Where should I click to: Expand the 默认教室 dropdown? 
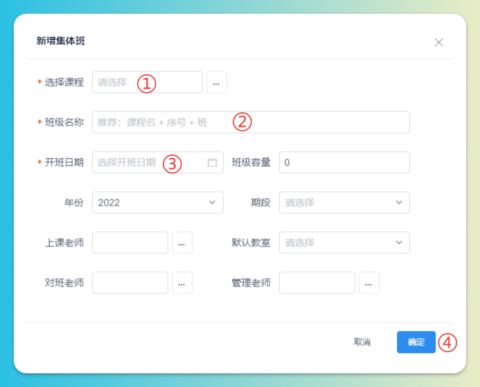pyautogui.click(x=344, y=242)
